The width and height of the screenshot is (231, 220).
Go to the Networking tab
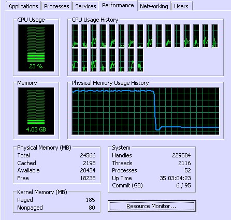[154, 6]
